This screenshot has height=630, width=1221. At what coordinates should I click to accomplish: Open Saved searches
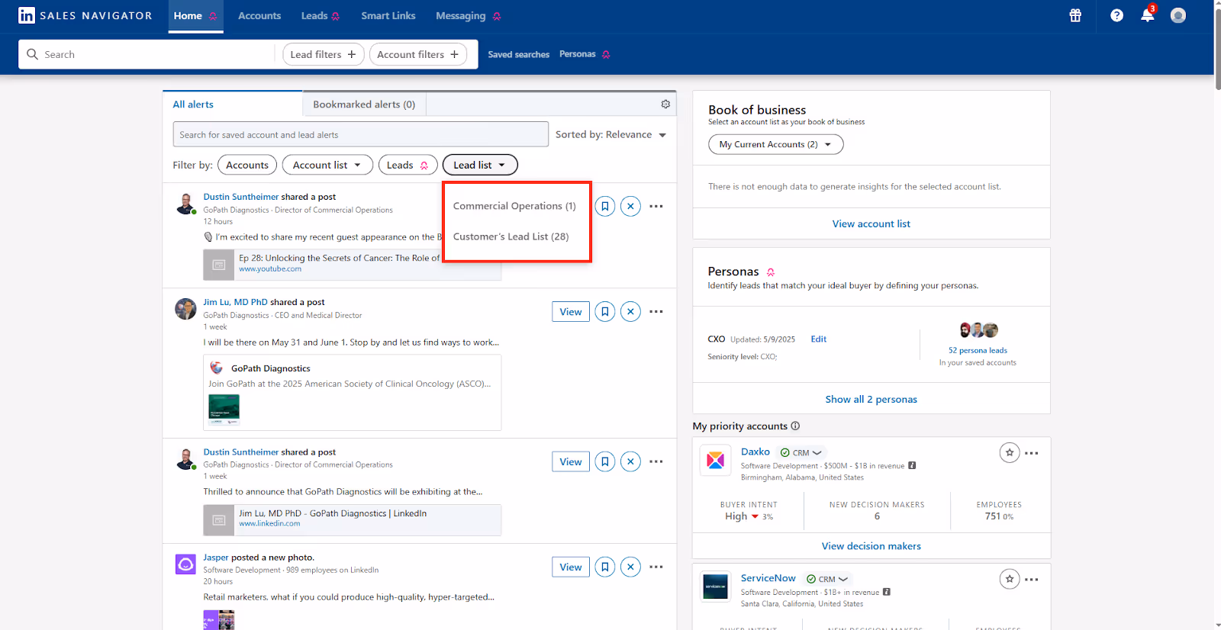coord(518,54)
